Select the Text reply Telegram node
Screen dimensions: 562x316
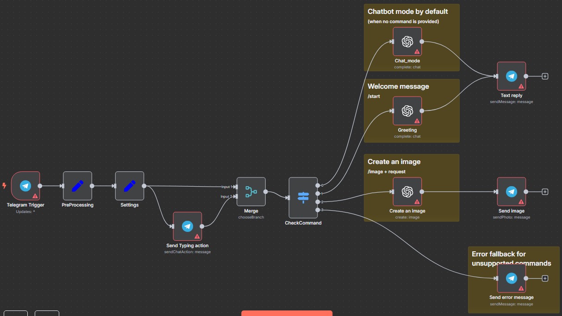(x=512, y=76)
